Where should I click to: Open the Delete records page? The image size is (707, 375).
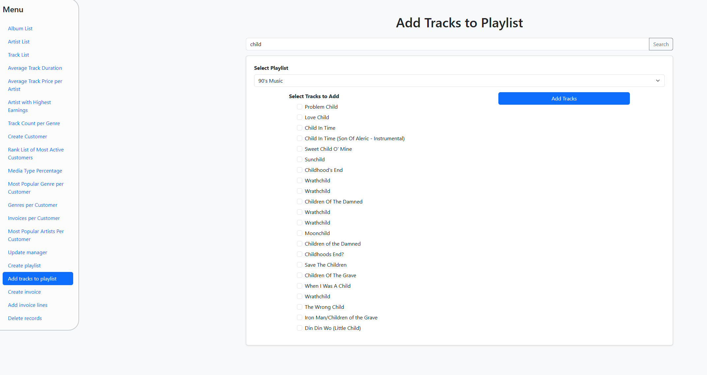[25, 318]
